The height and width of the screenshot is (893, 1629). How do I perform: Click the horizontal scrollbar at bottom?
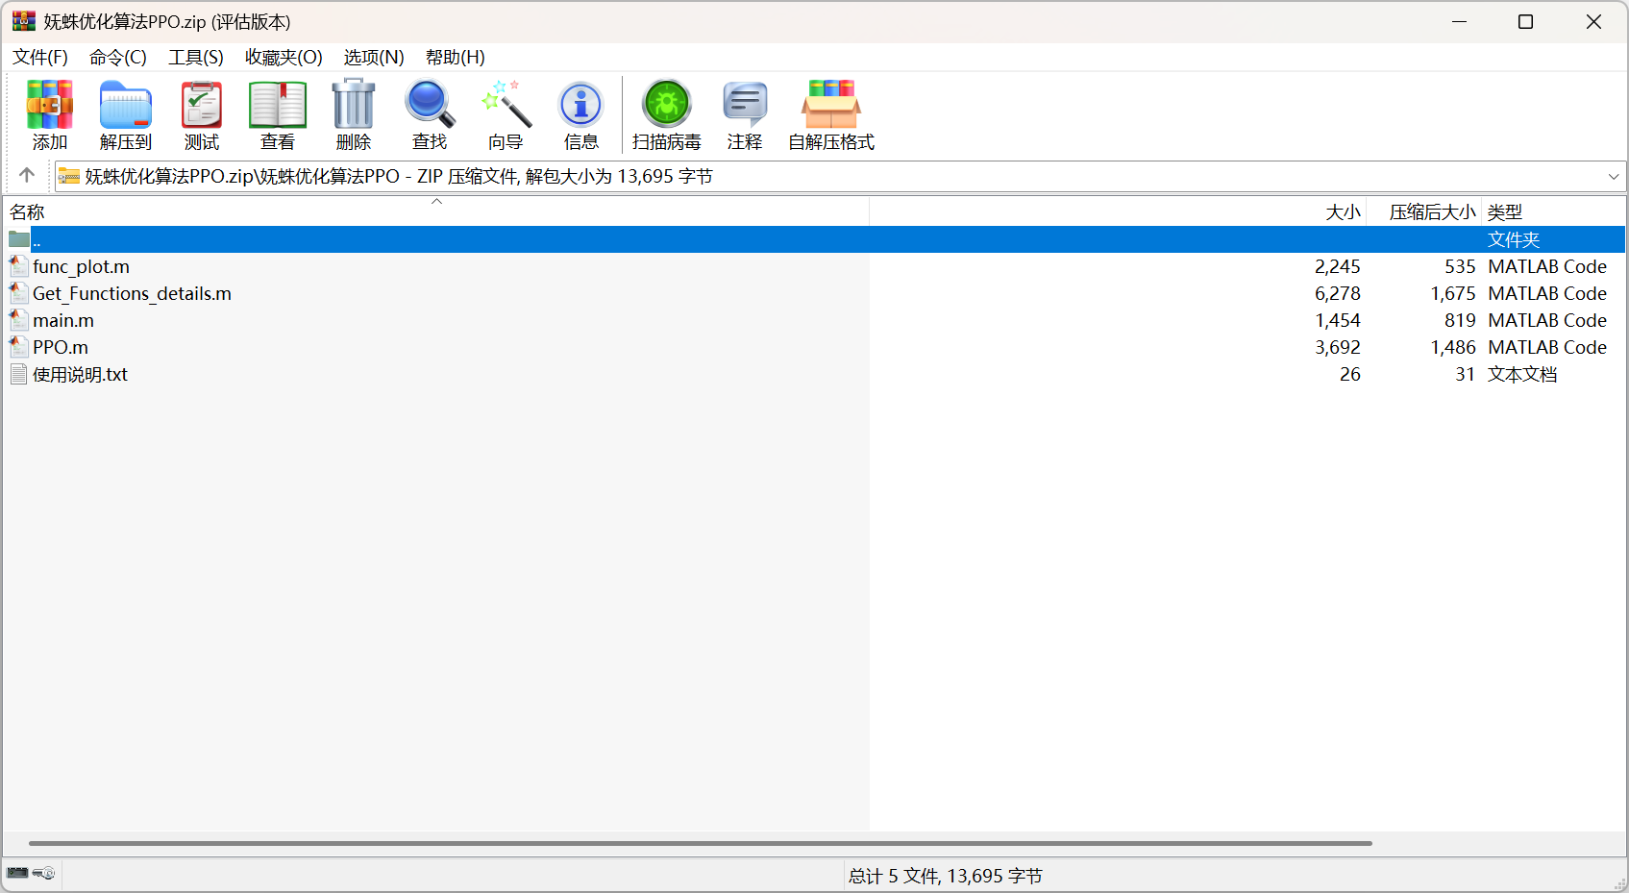700,843
